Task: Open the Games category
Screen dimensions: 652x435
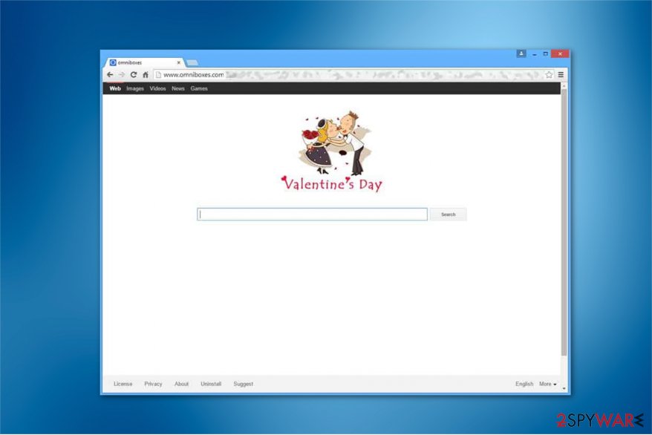Action: point(199,88)
